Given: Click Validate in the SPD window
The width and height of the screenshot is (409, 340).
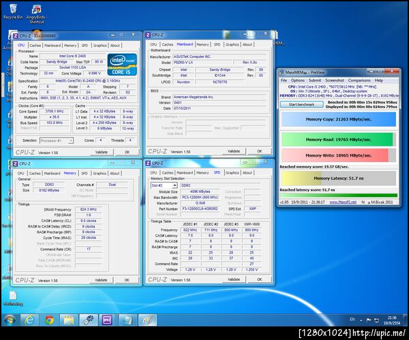Looking at the screenshot, I should [233, 279].
